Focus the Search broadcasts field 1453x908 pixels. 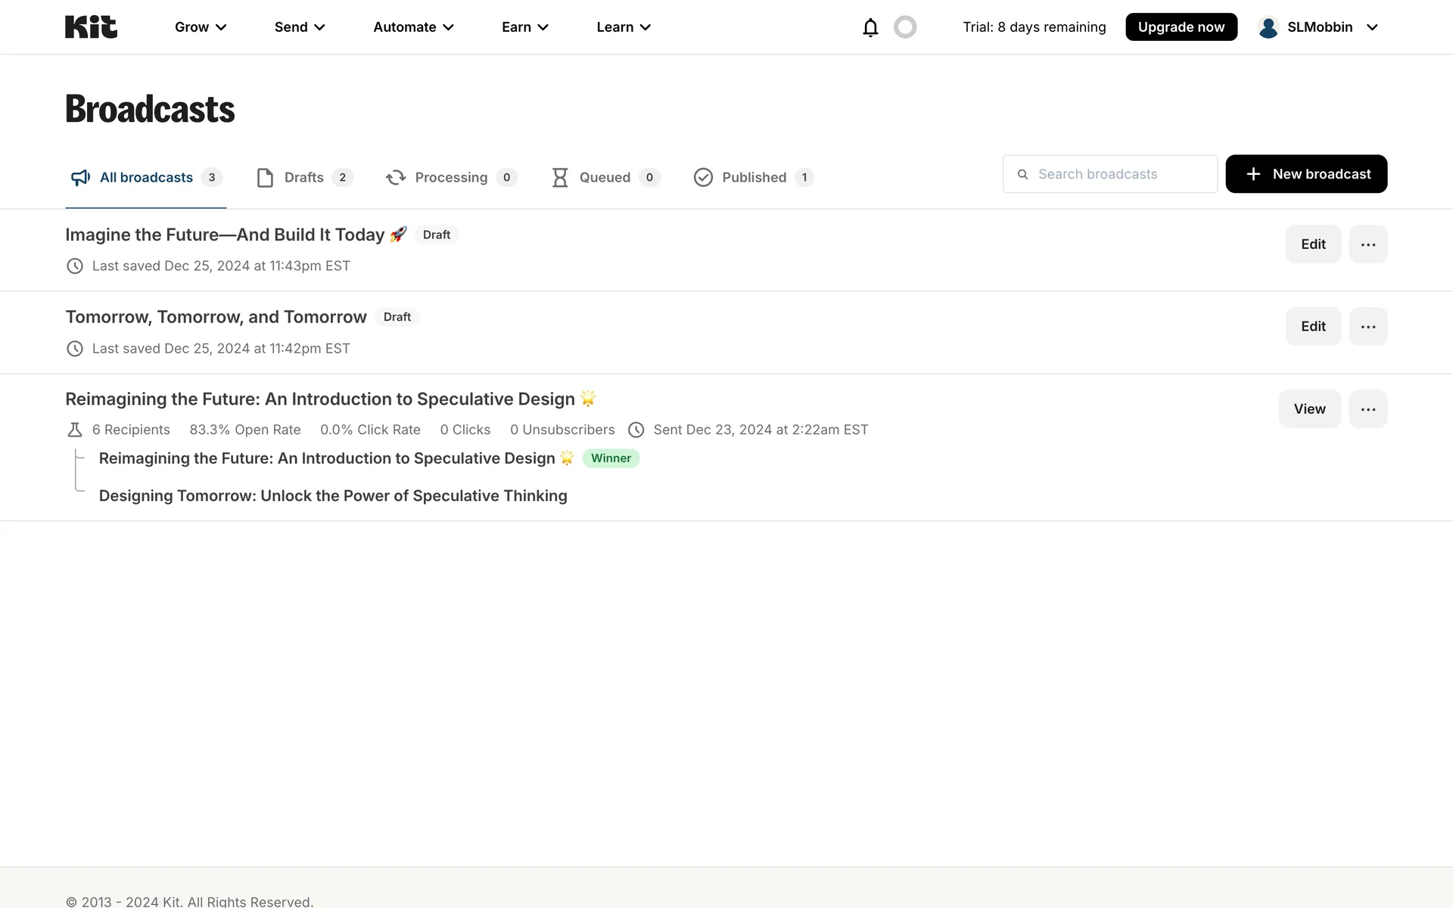pyautogui.click(x=1120, y=175)
